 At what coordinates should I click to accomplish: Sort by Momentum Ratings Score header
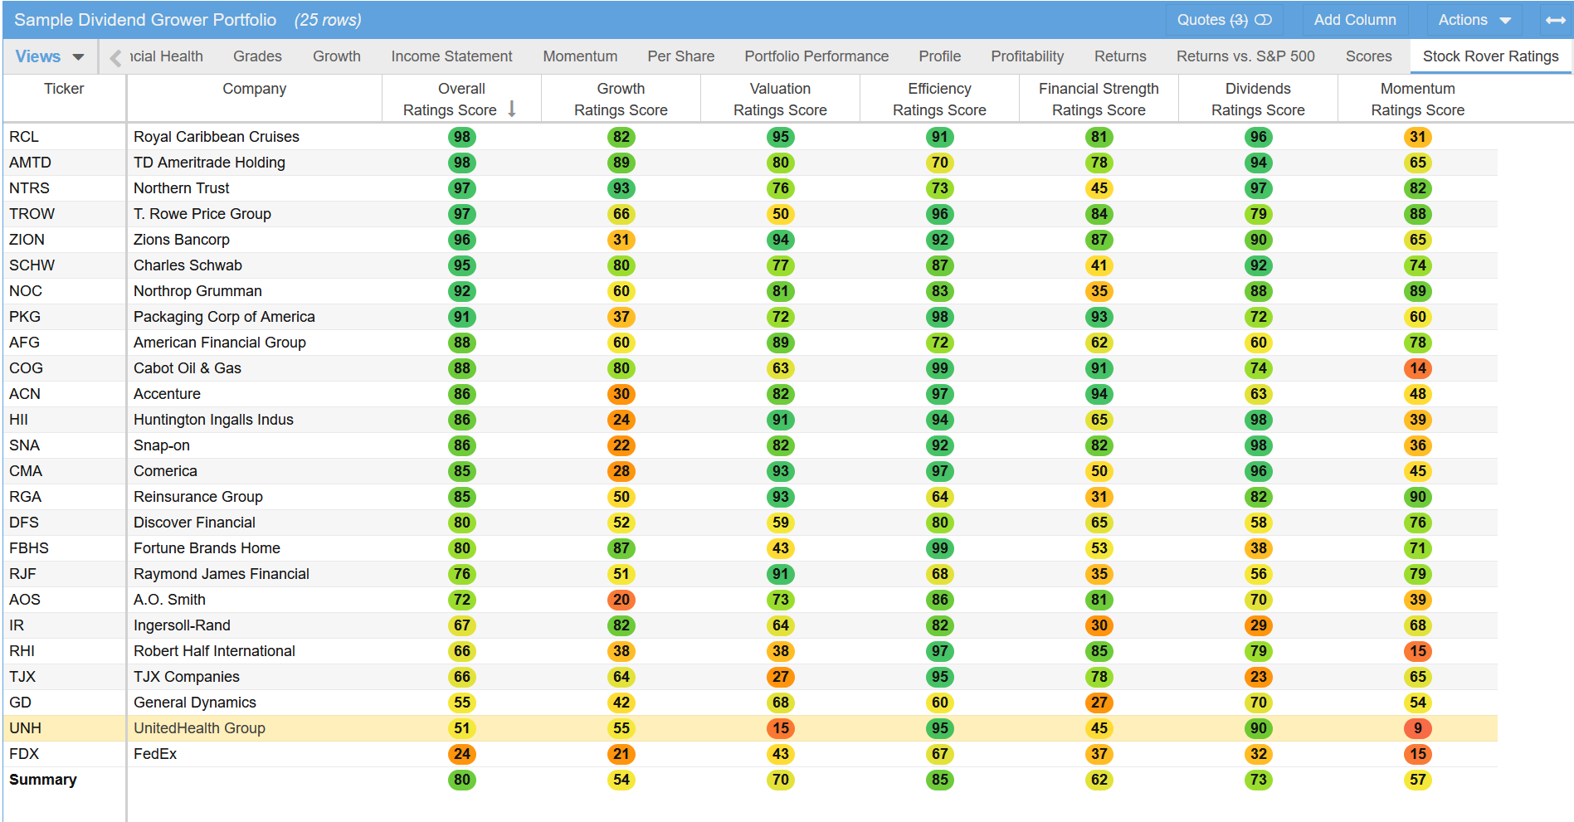[1417, 100]
